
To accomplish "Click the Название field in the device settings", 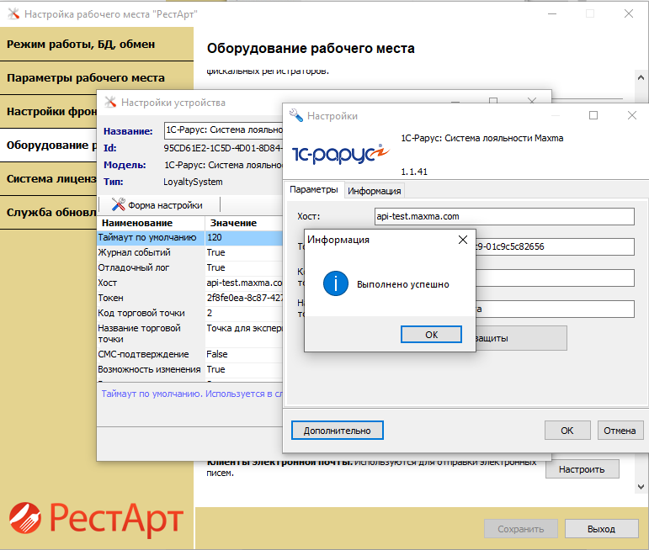I will pos(223,130).
